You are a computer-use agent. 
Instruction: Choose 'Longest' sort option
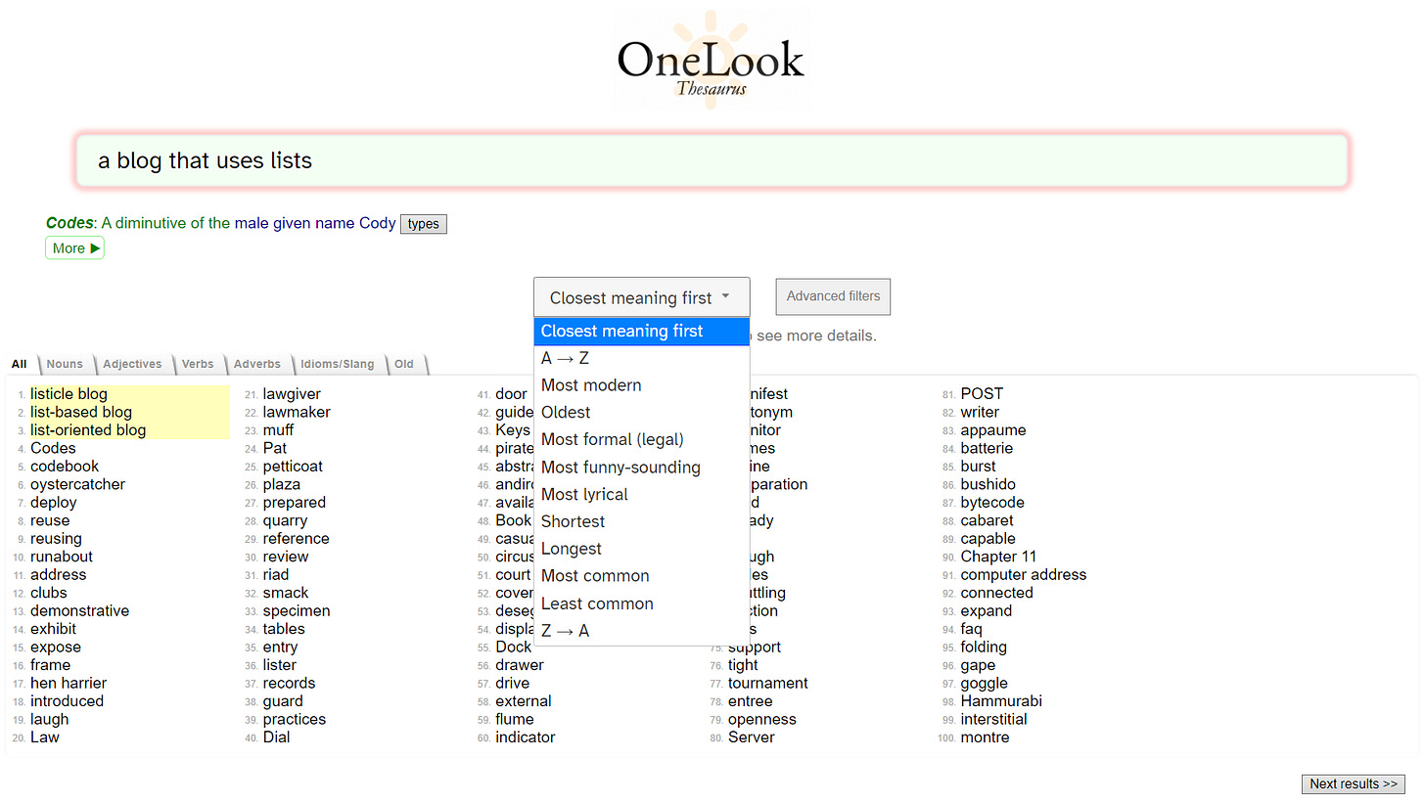click(641, 550)
